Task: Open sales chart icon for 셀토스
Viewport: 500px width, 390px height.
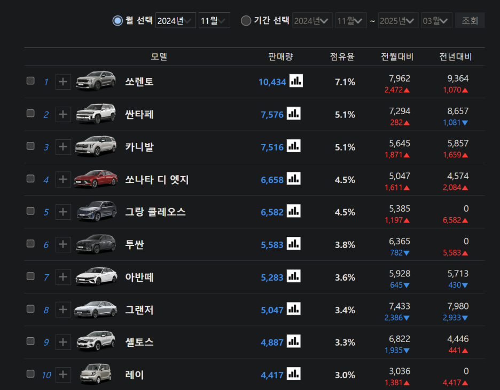Action: [x=293, y=341]
